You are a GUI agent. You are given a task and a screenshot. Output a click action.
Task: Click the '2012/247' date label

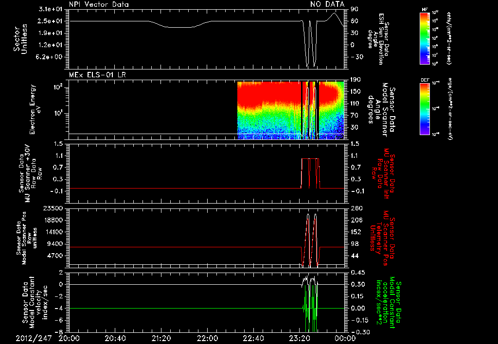point(34,339)
